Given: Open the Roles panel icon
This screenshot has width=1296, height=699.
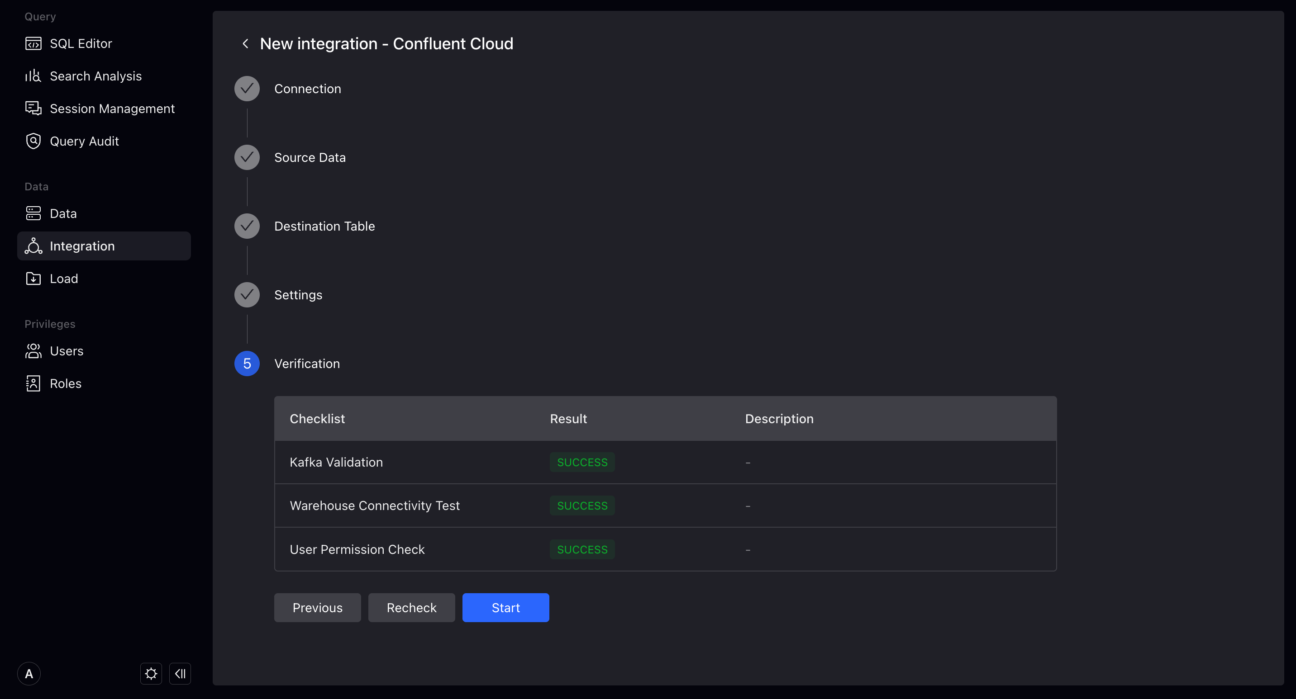Looking at the screenshot, I should tap(33, 383).
